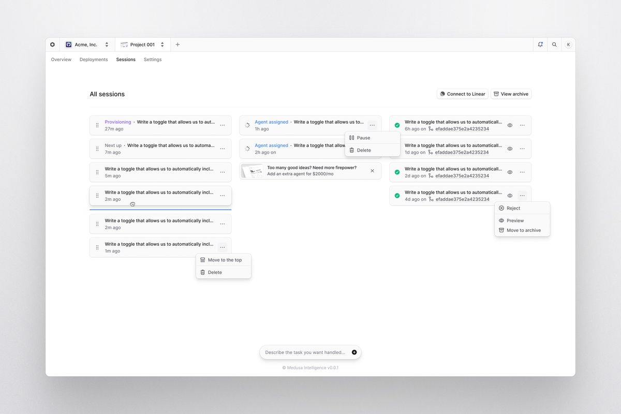Click the Medusa Intelligence v0.0.1 footer text
Screen dimensions: 621x414
(310, 368)
